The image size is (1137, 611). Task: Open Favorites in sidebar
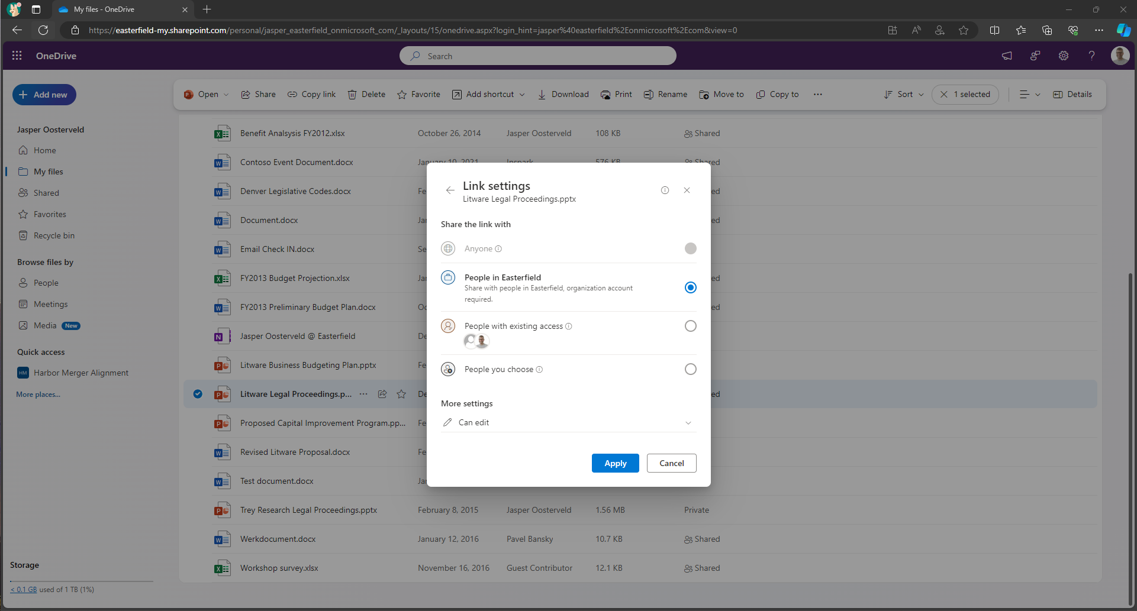click(x=50, y=214)
